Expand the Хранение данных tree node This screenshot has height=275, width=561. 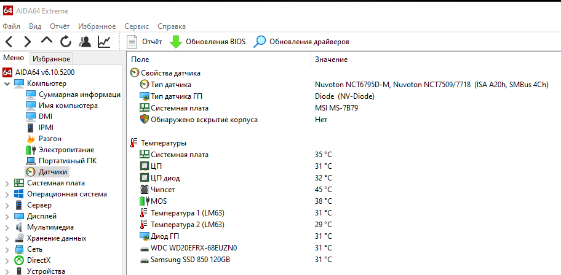[7, 239]
